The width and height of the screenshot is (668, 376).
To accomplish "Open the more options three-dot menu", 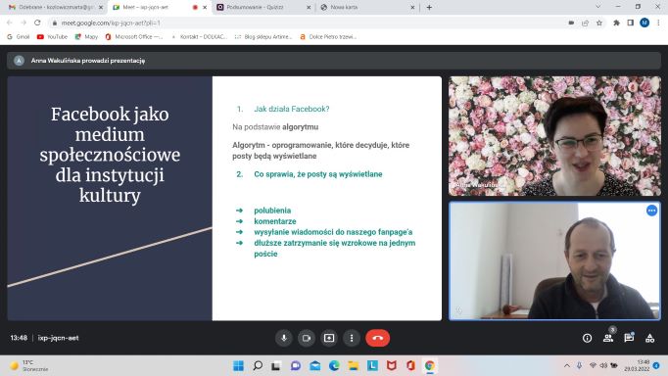I will (352, 338).
